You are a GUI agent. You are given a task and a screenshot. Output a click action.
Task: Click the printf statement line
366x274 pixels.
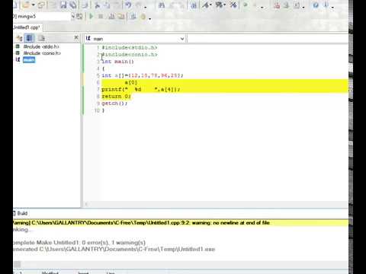(x=141, y=90)
